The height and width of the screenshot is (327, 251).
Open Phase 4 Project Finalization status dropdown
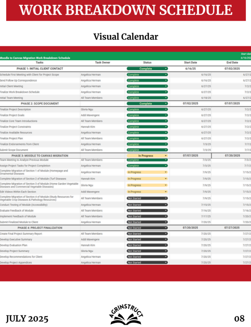tap(147, 228)
